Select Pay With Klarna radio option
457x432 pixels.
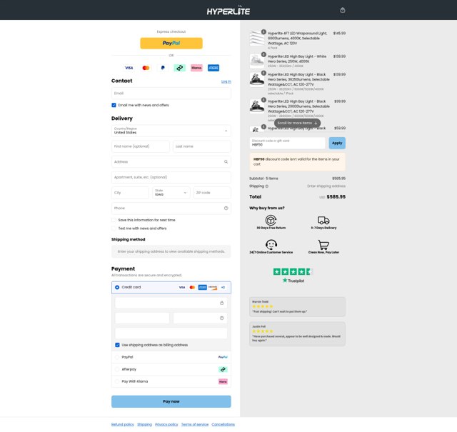click(x=117, y=381)
